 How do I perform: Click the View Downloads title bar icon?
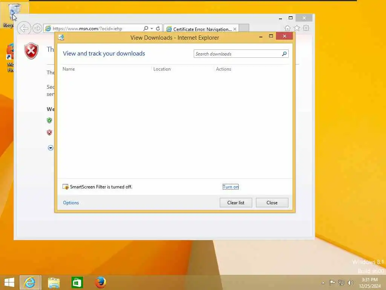[x=61, y=37]
